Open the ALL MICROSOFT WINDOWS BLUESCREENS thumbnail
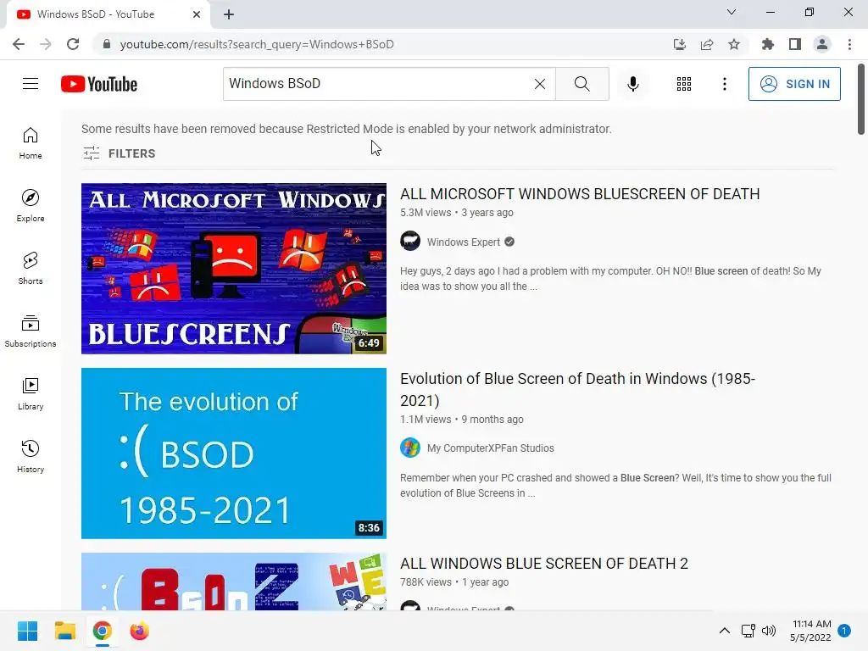This screenshot has width=868, height=651. point(234,269)
